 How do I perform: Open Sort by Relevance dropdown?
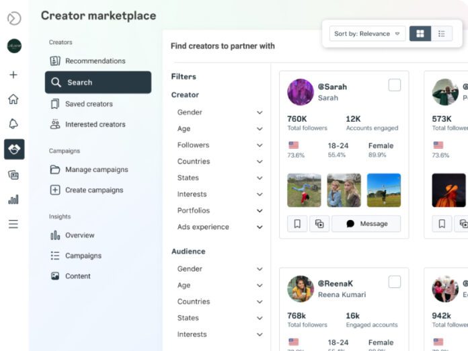[367, 33]
